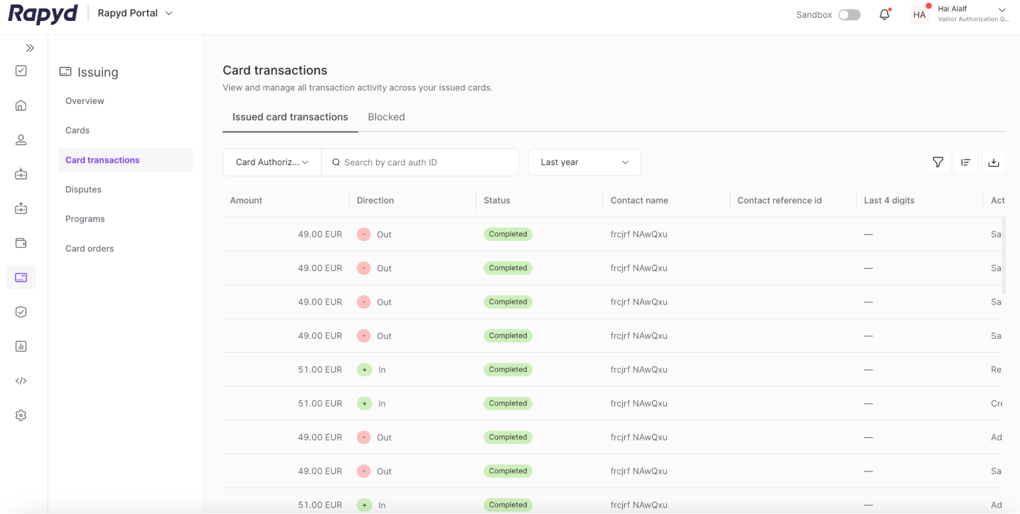The height and width of the screenshot is (514, 1020).
Task: Click the notification bell
Action: tap(884, 14)
